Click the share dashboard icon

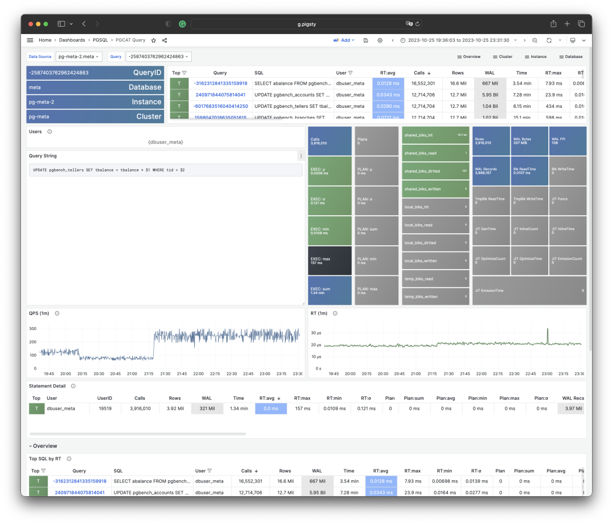point(165,40)
